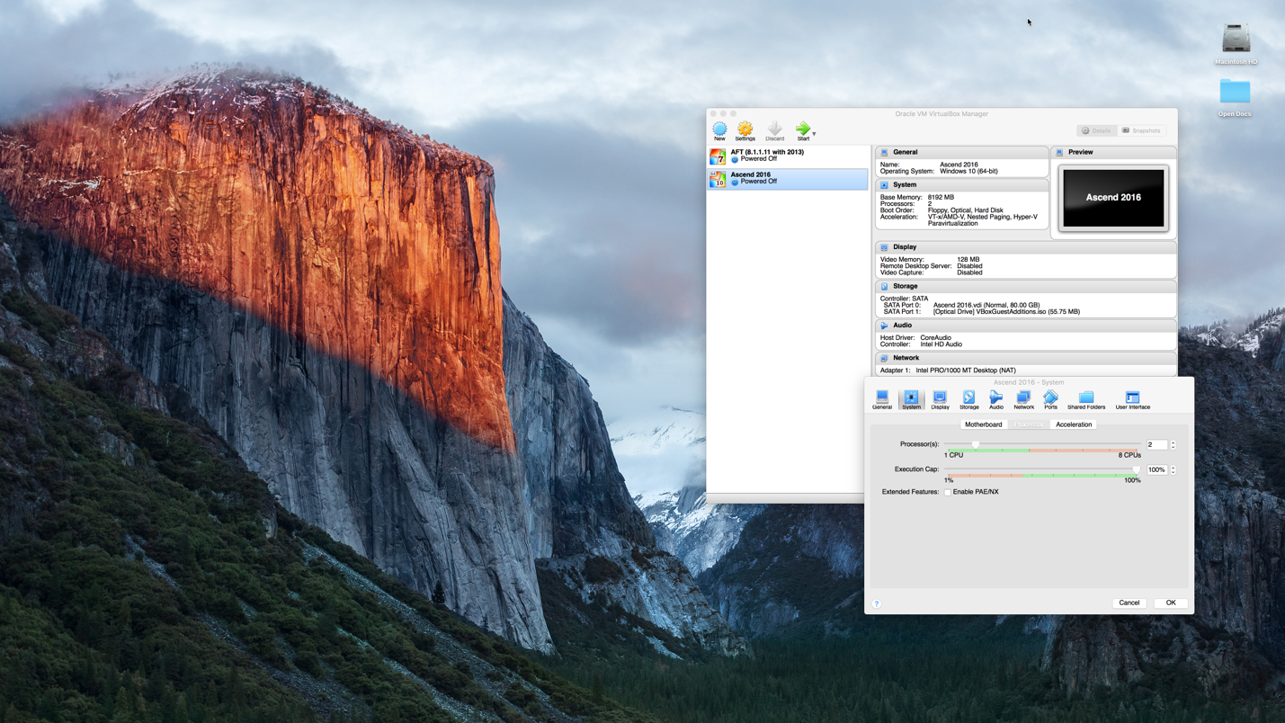Click '128 MB' video memory value
The height and width of the screenshot is (723, 1285).
tap(968, 260)
